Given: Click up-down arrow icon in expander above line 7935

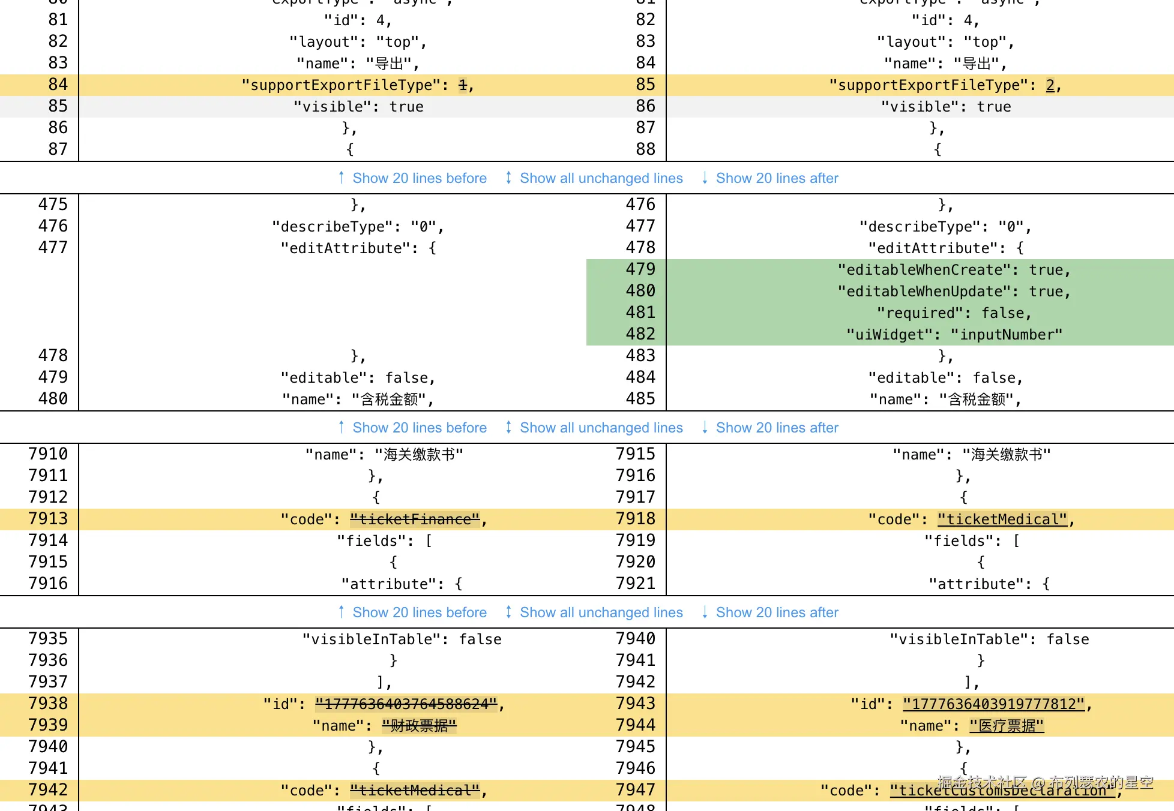Looking at the screenshot, I should tap(508, 612).
